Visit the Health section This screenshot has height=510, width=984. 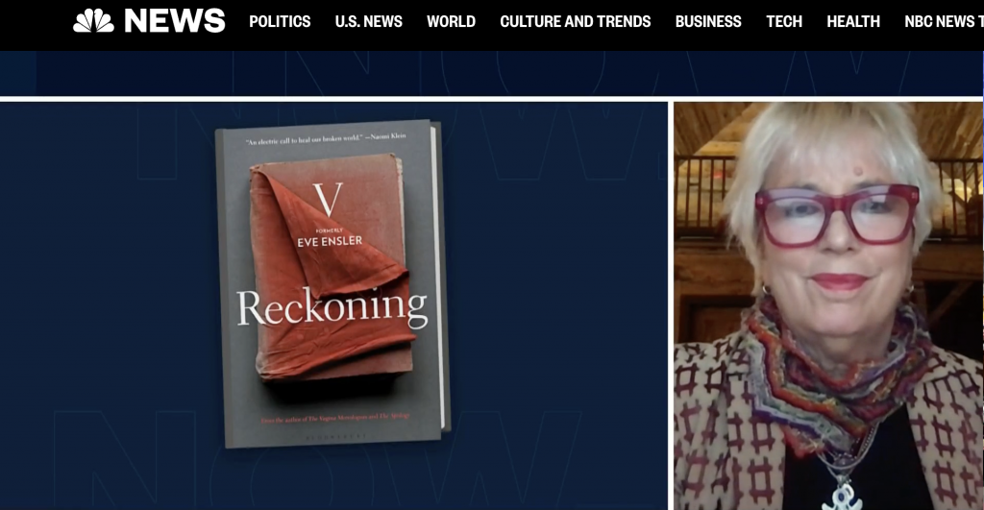[853, 21]
